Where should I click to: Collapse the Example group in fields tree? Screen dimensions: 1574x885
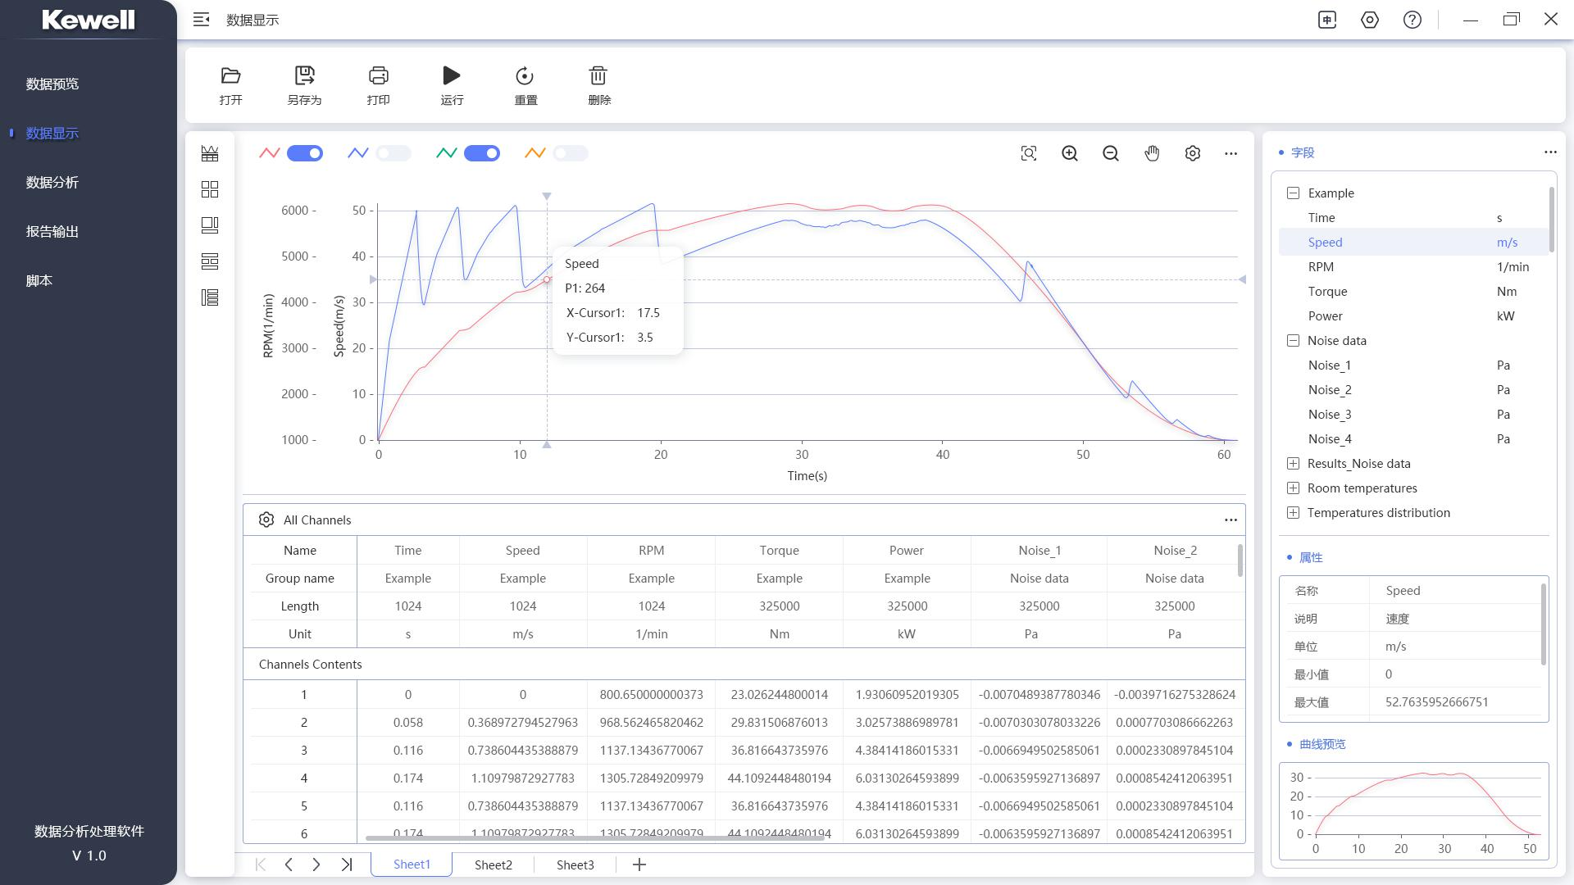point(1293,193)
